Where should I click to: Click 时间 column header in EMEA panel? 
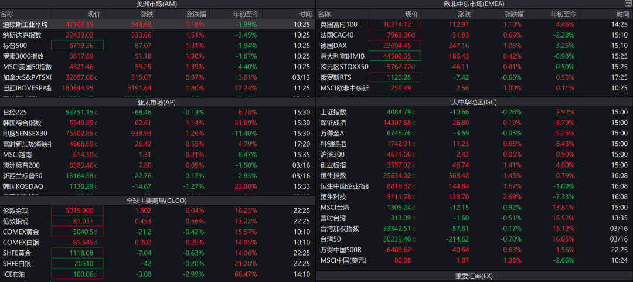(620, 14)
